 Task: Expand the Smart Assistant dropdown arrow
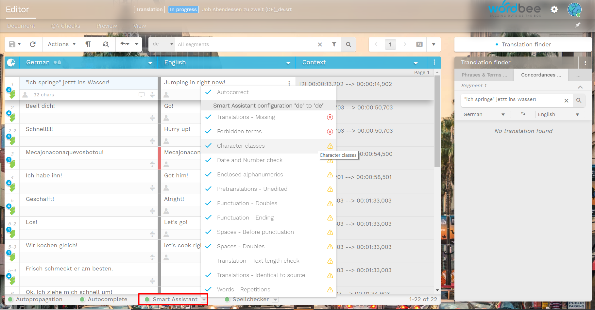click(x=204, y=300)
